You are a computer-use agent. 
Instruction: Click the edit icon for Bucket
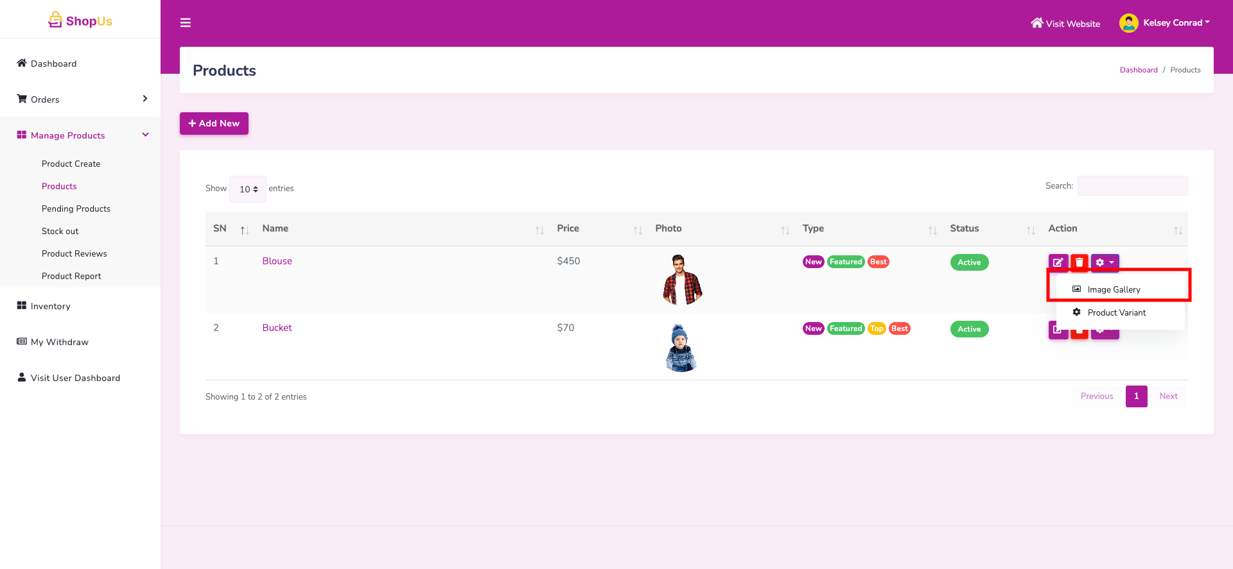(x=1057, y=330)
